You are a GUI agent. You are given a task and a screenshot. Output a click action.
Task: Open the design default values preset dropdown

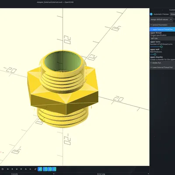(x=161, y=19)
